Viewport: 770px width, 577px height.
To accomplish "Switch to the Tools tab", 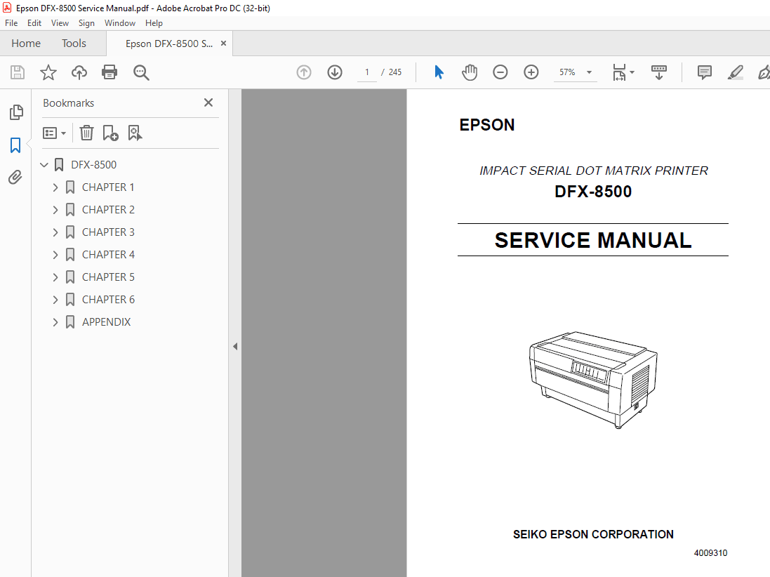I will [x=74, y=43].
